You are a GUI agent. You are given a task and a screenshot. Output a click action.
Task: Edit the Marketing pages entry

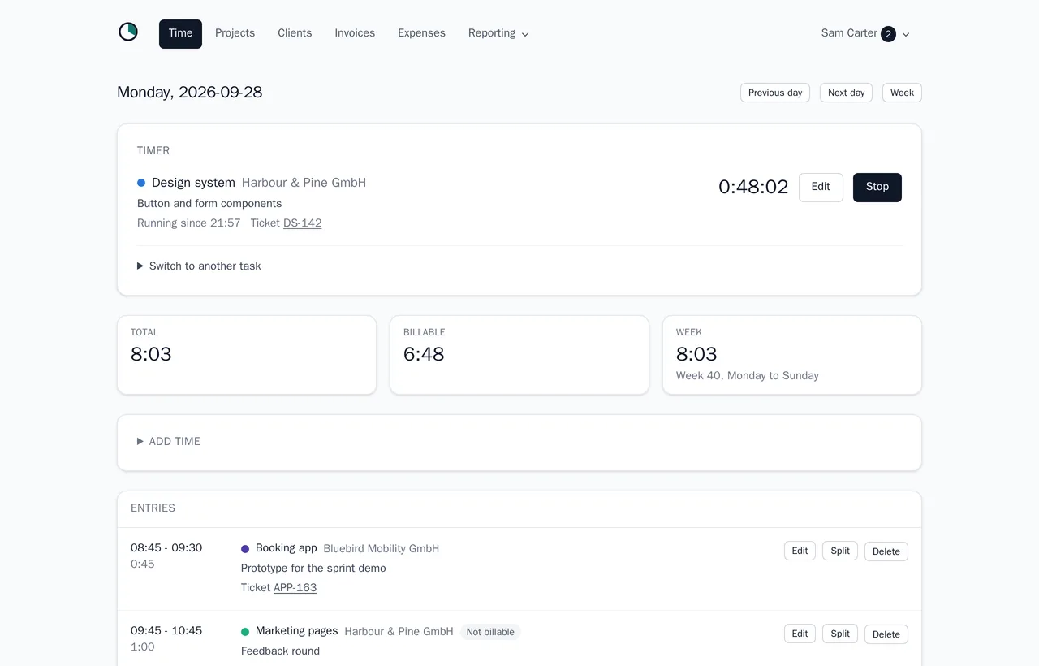[x=800, y=634]
